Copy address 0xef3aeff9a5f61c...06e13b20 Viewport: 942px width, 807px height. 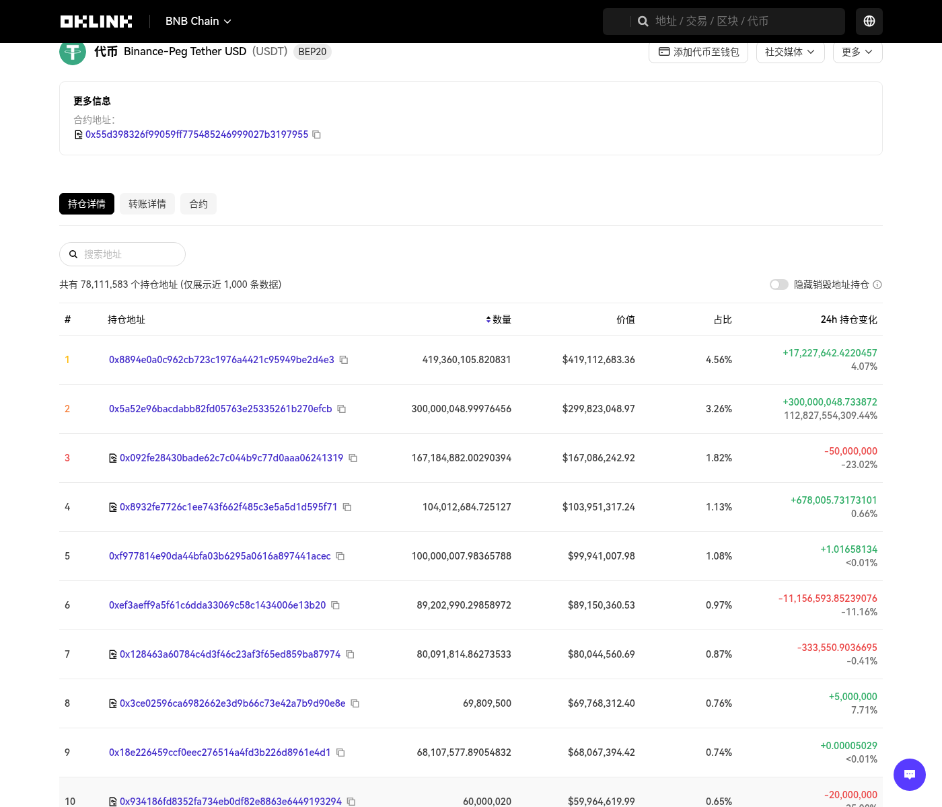(336, 605)
